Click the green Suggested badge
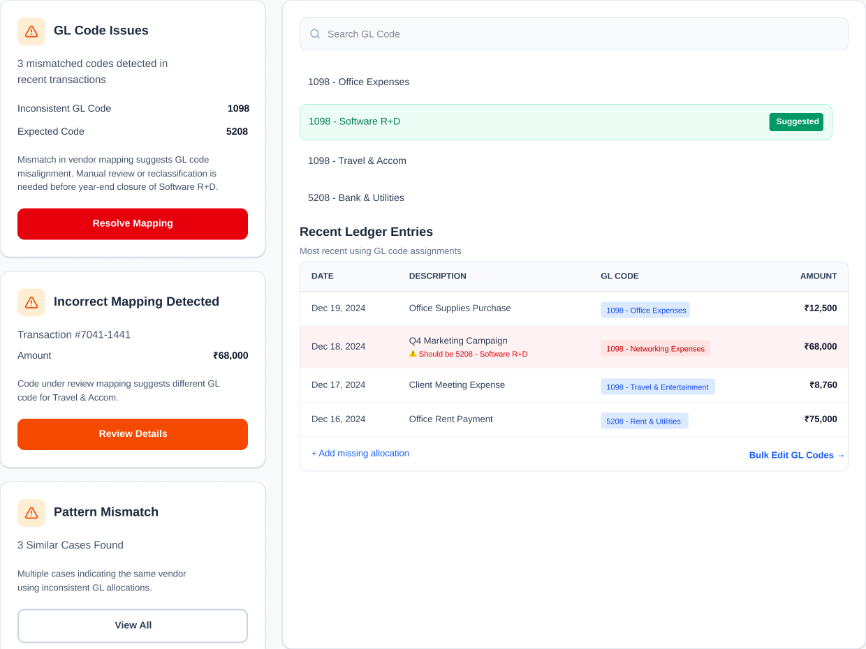The width and height of the screenshot is (866, 649). tap(796, 122)
